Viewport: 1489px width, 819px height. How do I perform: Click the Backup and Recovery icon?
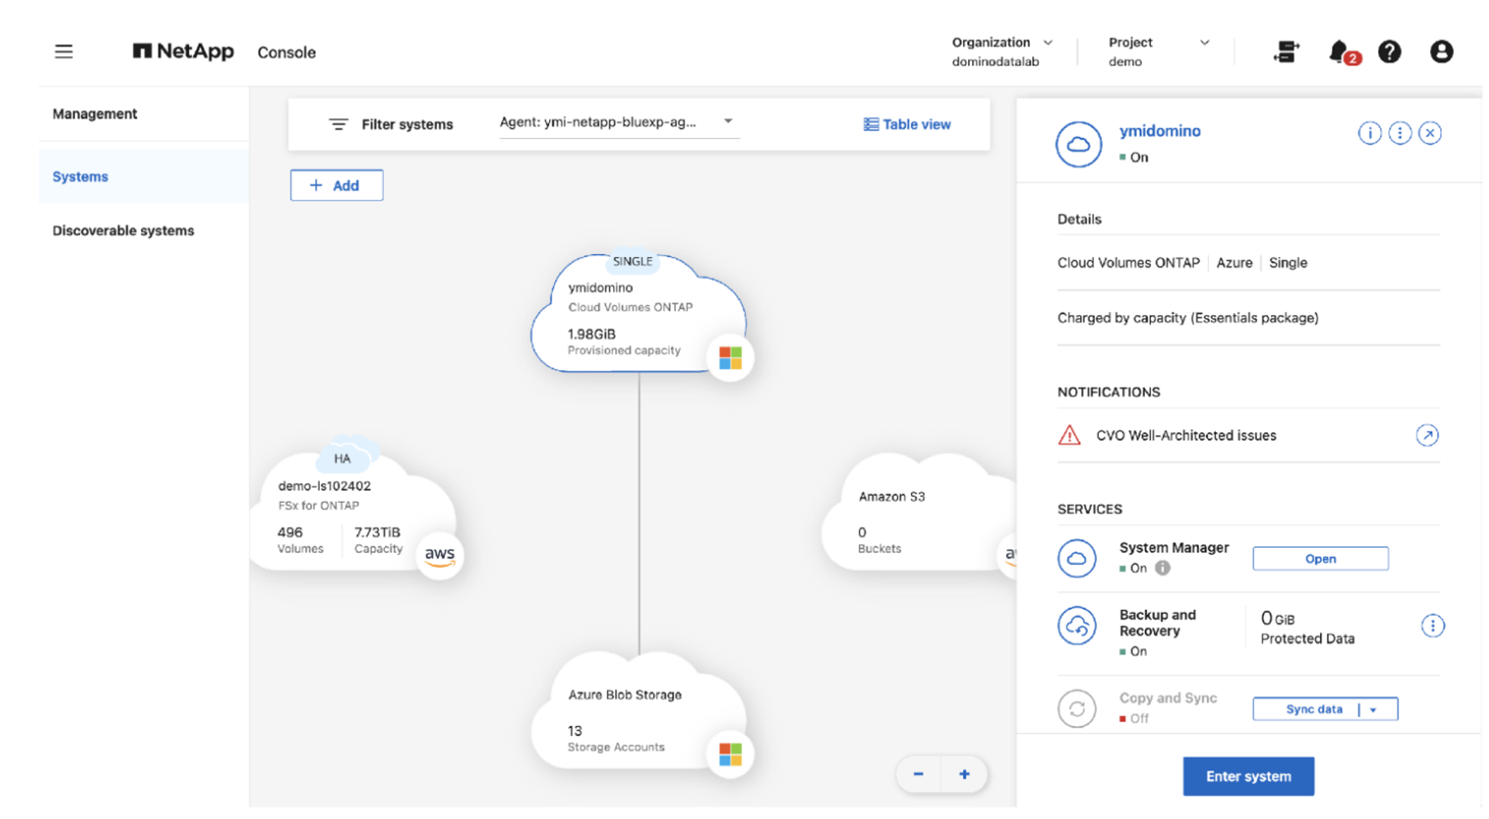tap(1076, 625)
